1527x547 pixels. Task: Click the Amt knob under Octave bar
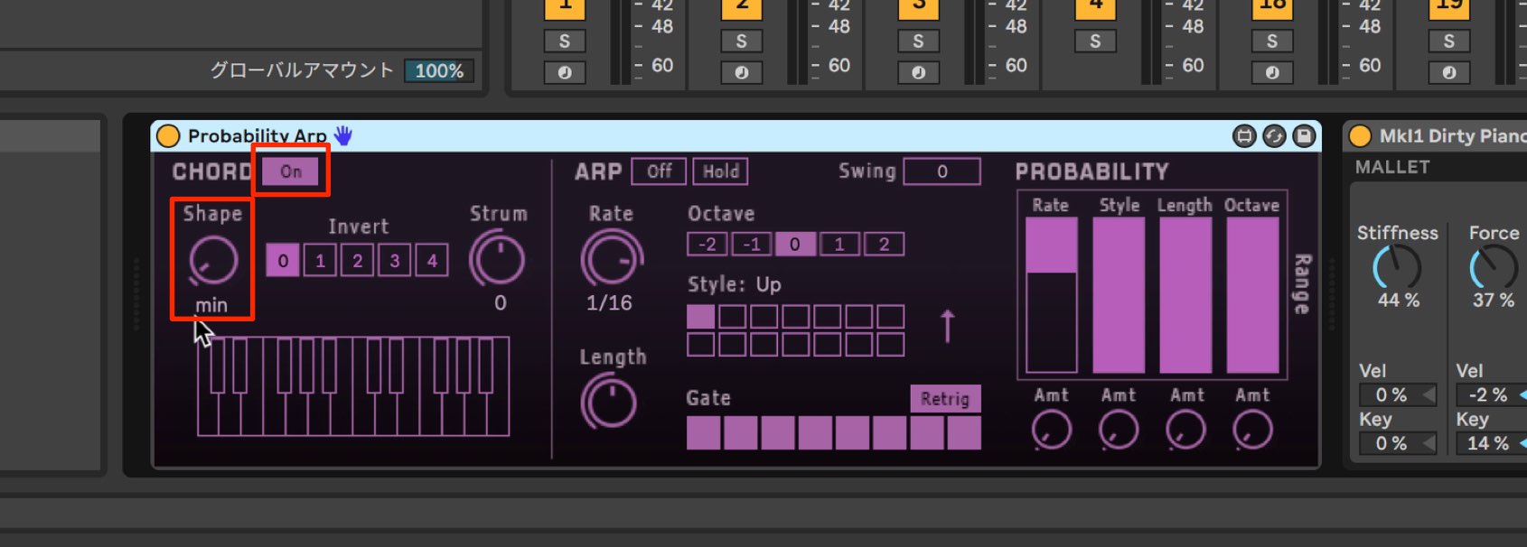(x=1252, y=430)
